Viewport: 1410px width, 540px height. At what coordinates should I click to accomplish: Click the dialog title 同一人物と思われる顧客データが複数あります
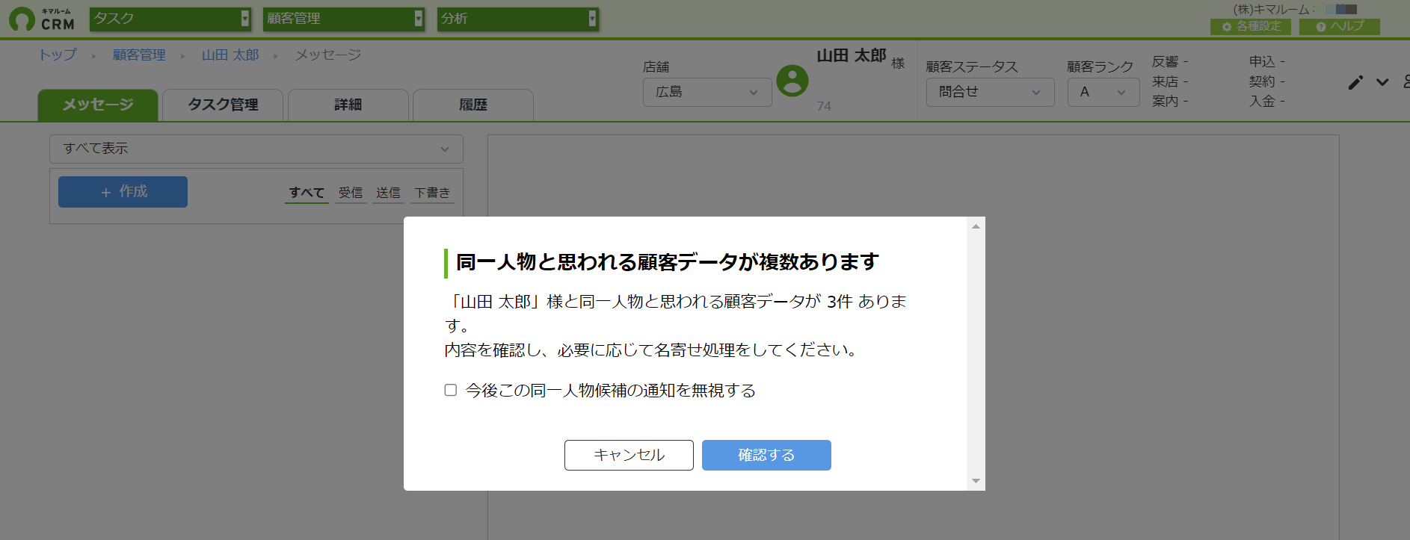[x=667, y=262]
